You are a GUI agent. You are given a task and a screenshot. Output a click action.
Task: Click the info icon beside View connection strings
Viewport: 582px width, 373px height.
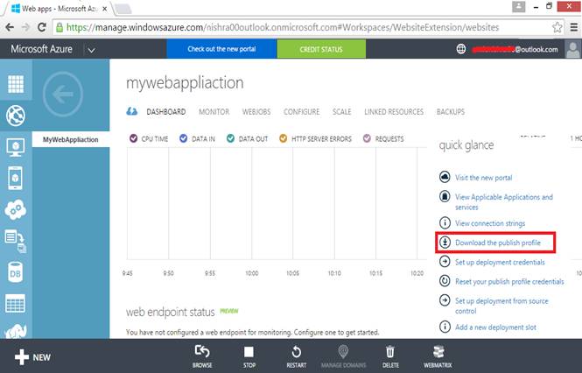coord(445,222)
